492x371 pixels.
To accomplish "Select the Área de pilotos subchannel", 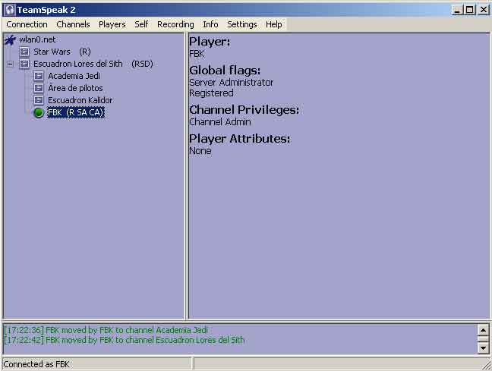I will pos(75,88).
